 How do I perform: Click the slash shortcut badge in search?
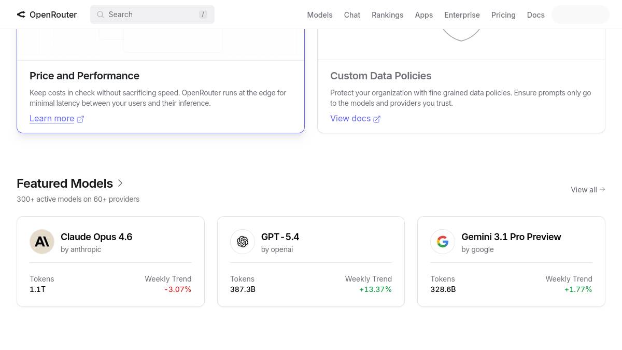tap(203, 15)
